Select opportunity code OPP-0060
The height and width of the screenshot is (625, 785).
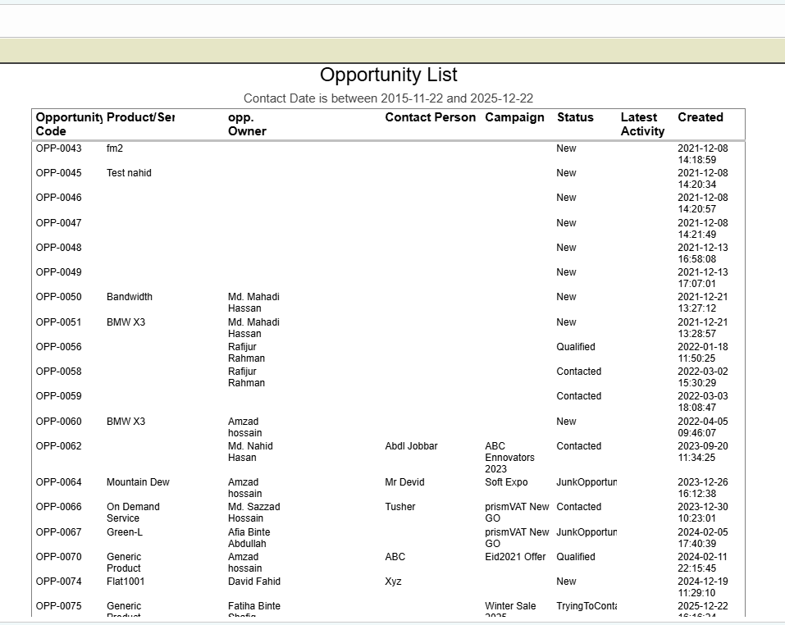coord(58,422)
